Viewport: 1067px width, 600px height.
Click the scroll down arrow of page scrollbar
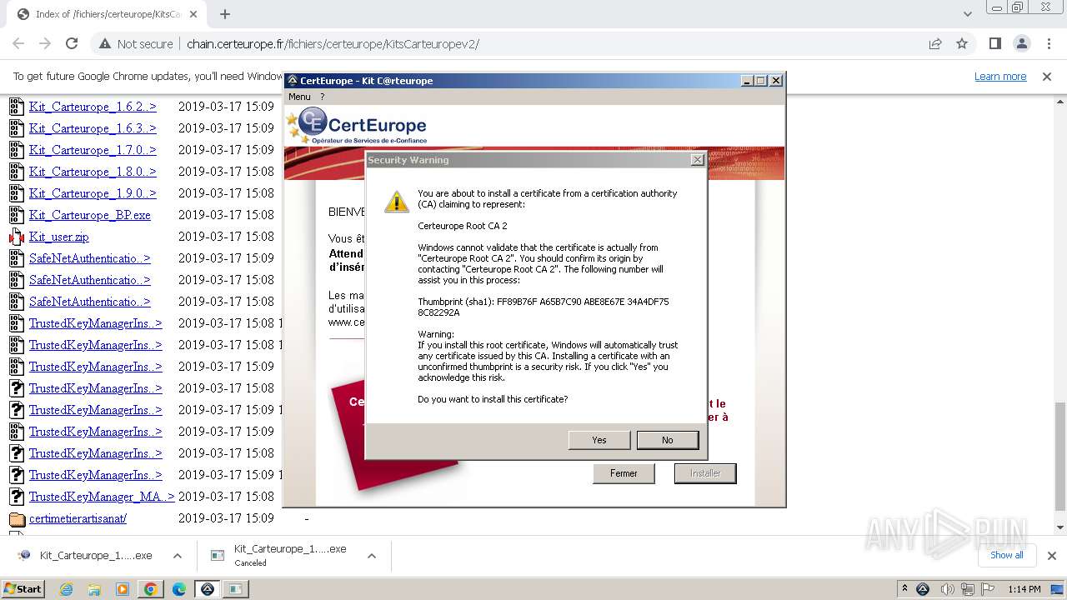point(1060,527)
